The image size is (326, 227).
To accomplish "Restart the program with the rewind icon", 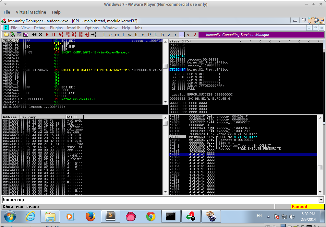I will 34,35.
